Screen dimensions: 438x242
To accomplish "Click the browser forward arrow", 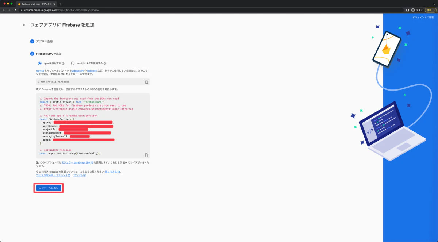I will coord(9,10).
